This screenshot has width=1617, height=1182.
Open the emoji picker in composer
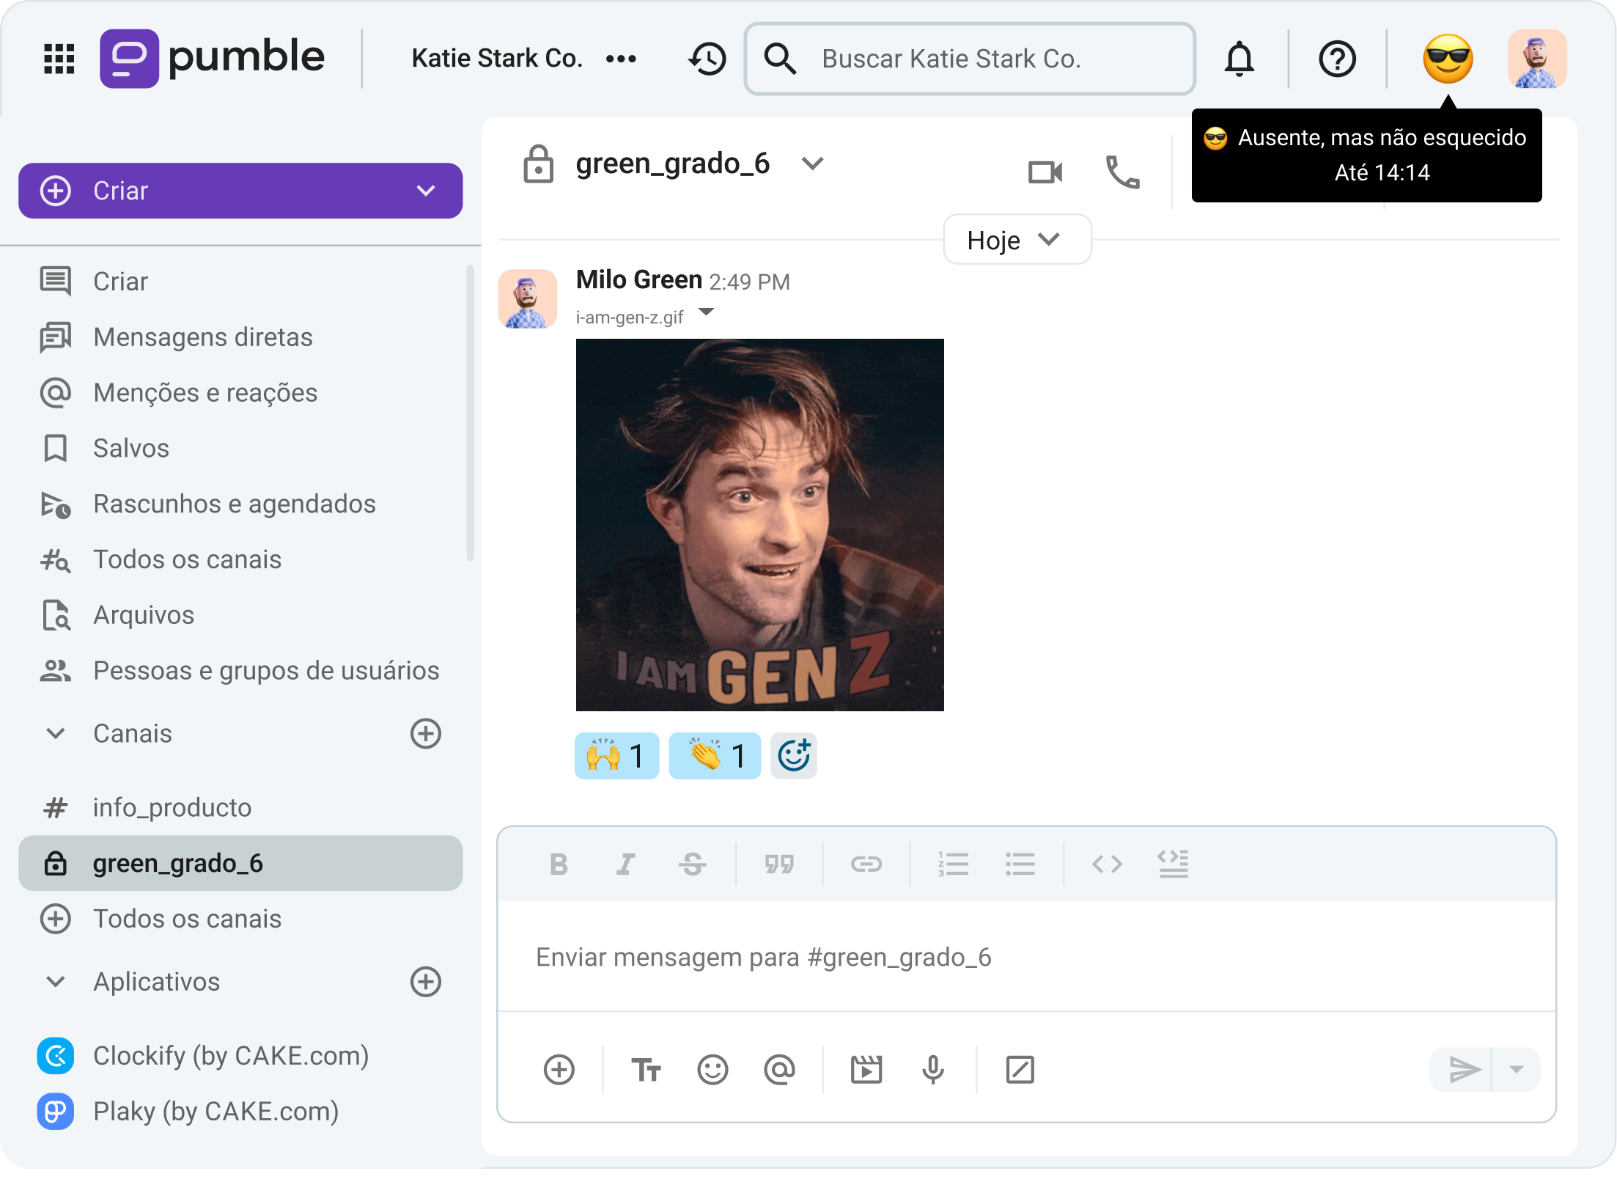coord(712,1070)
